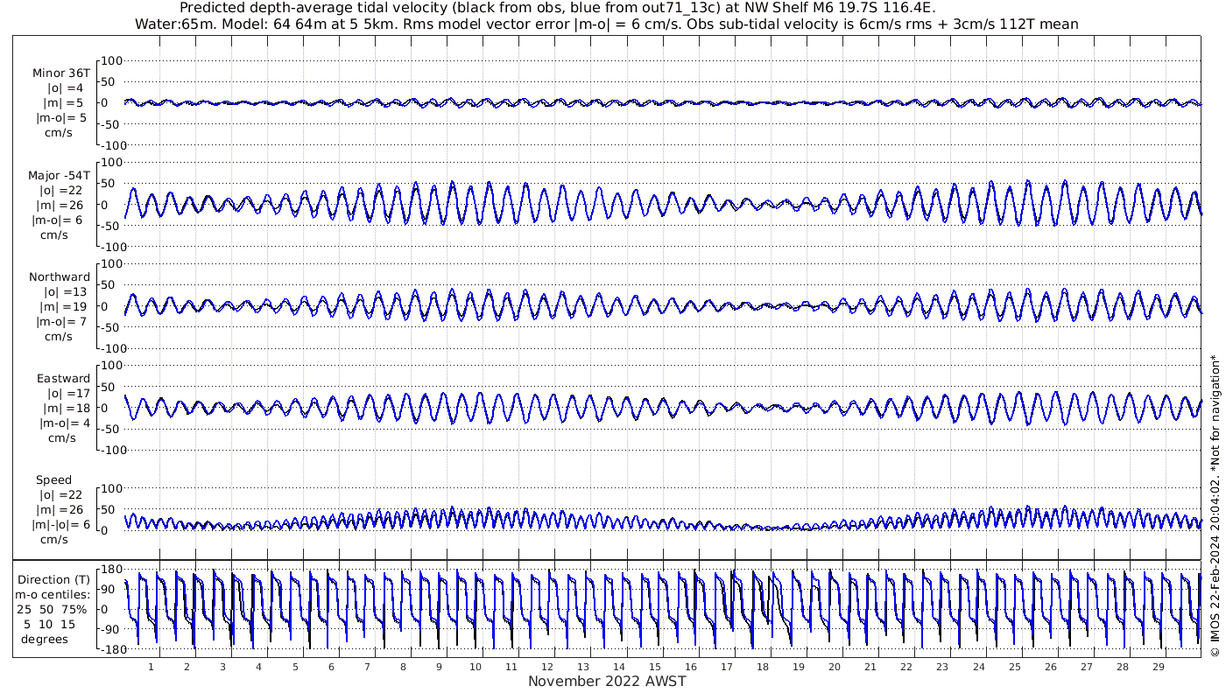
Task: Select the 'Speed' panel label
Action: (53, 480)
